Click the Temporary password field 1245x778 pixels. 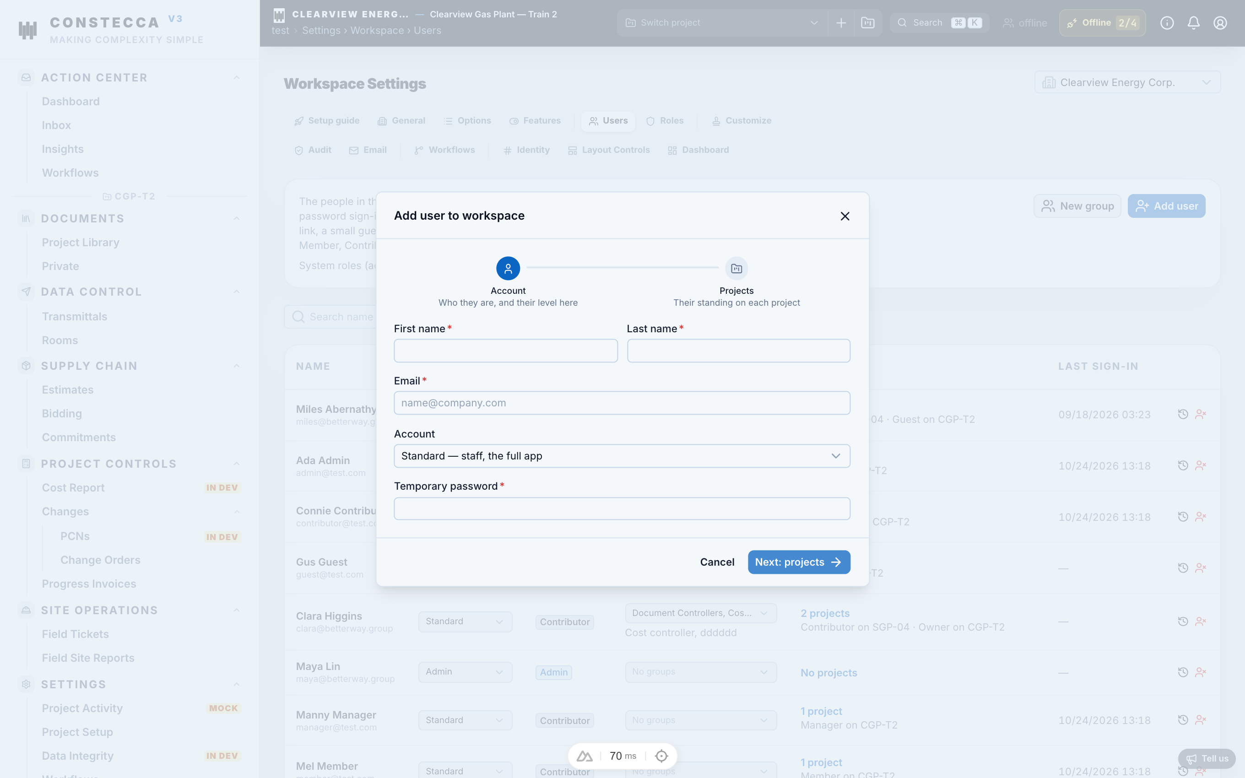pos(622,508)
